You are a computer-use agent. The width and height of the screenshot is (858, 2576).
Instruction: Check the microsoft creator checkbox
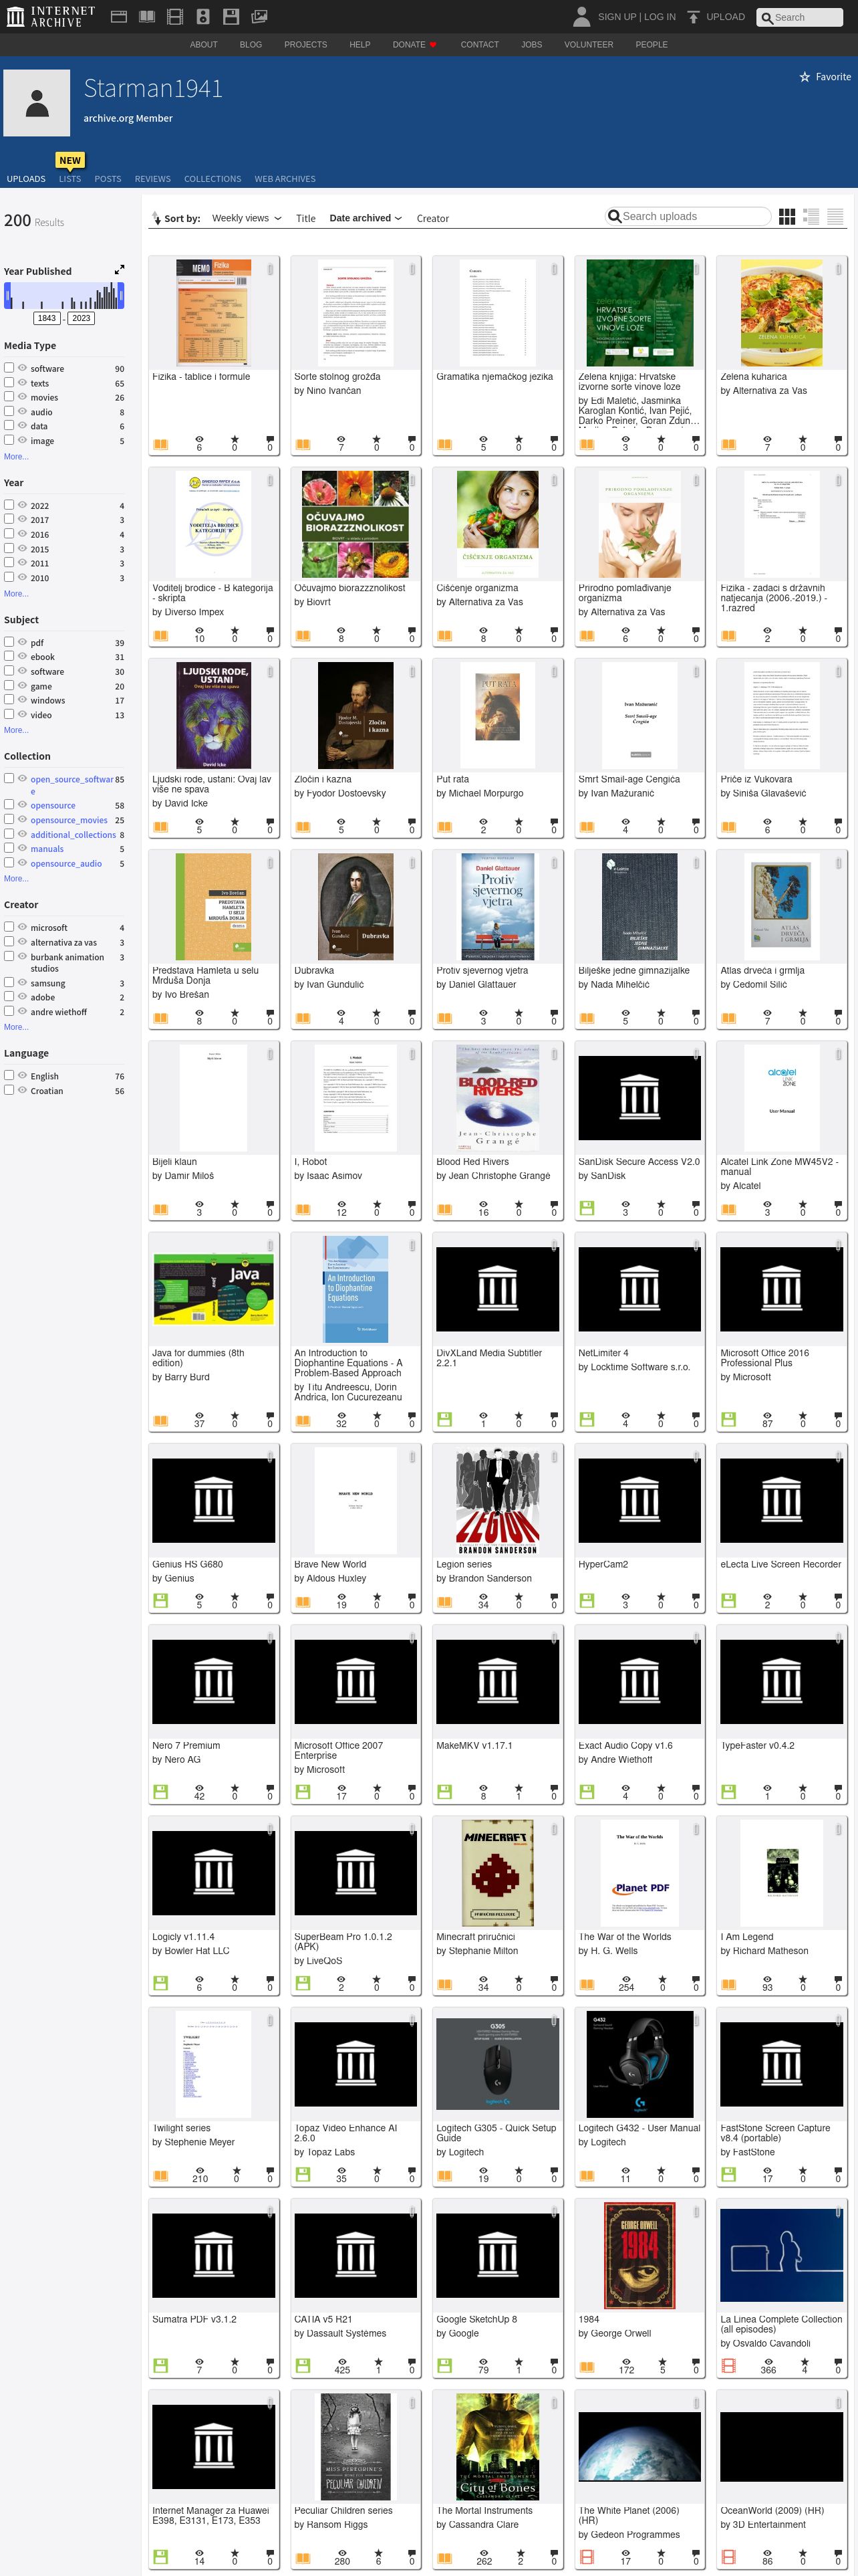pyautogui.click(x=9, y=927)
